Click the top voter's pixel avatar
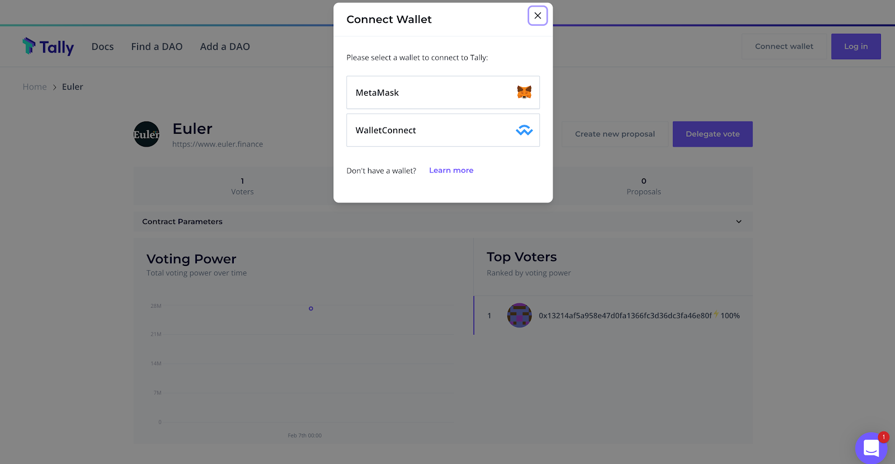Viewport: 895px width, 464px height. (x=519, y=316)
